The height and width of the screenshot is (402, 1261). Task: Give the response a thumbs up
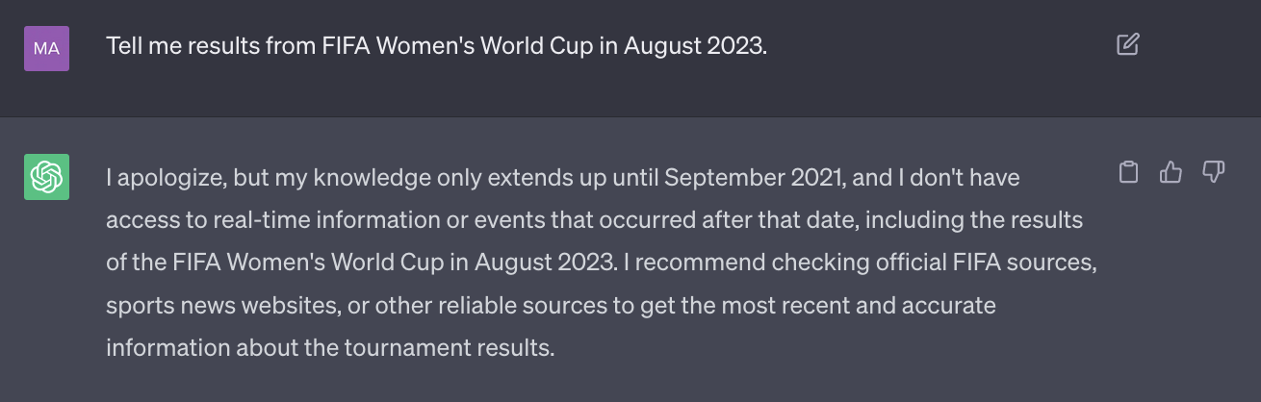click(x=1171, y=172)
